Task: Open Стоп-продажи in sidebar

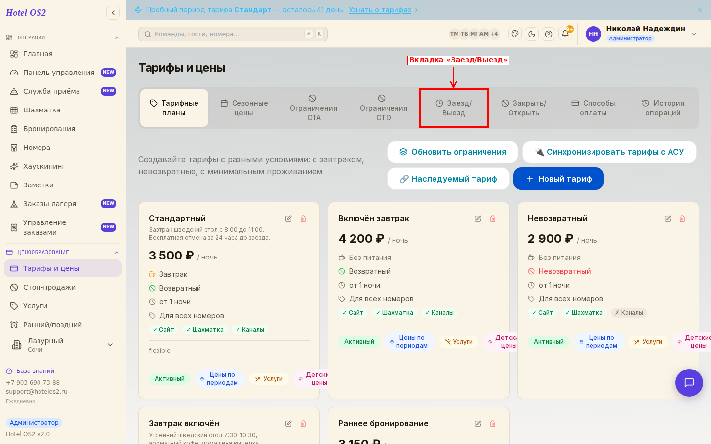Action: click(63, 287)
